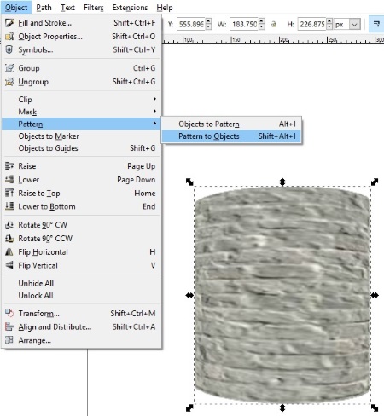Viewport: 384px width, 416px height.
Task: Click the Object Properties icon
Action: click(9, 37)
